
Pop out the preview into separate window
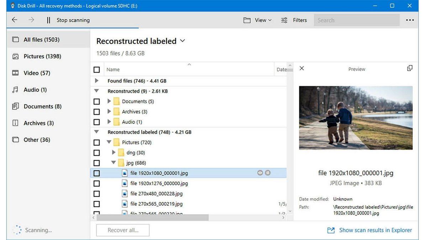click(410, 68)
